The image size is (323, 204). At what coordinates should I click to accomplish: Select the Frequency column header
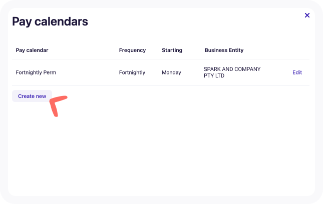point(132,50)
